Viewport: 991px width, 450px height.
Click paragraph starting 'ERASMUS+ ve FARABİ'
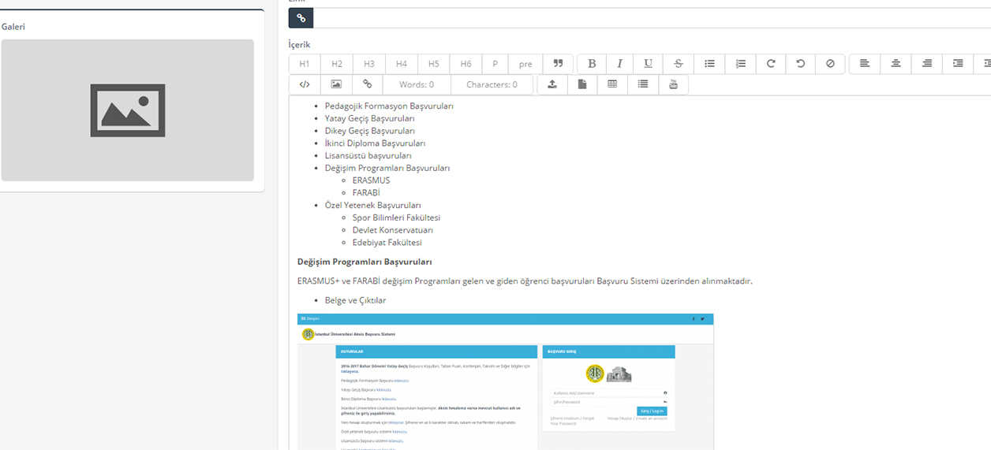[x=525, y=281]
